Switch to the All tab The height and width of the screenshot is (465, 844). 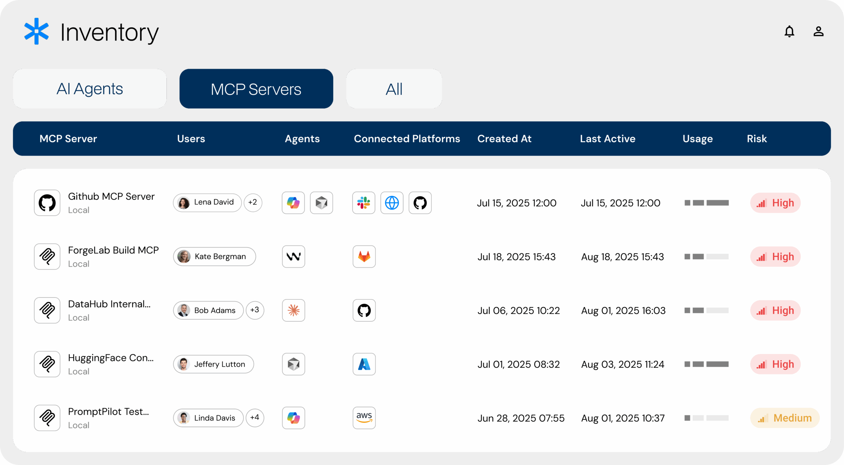click(x=394, y=89)
